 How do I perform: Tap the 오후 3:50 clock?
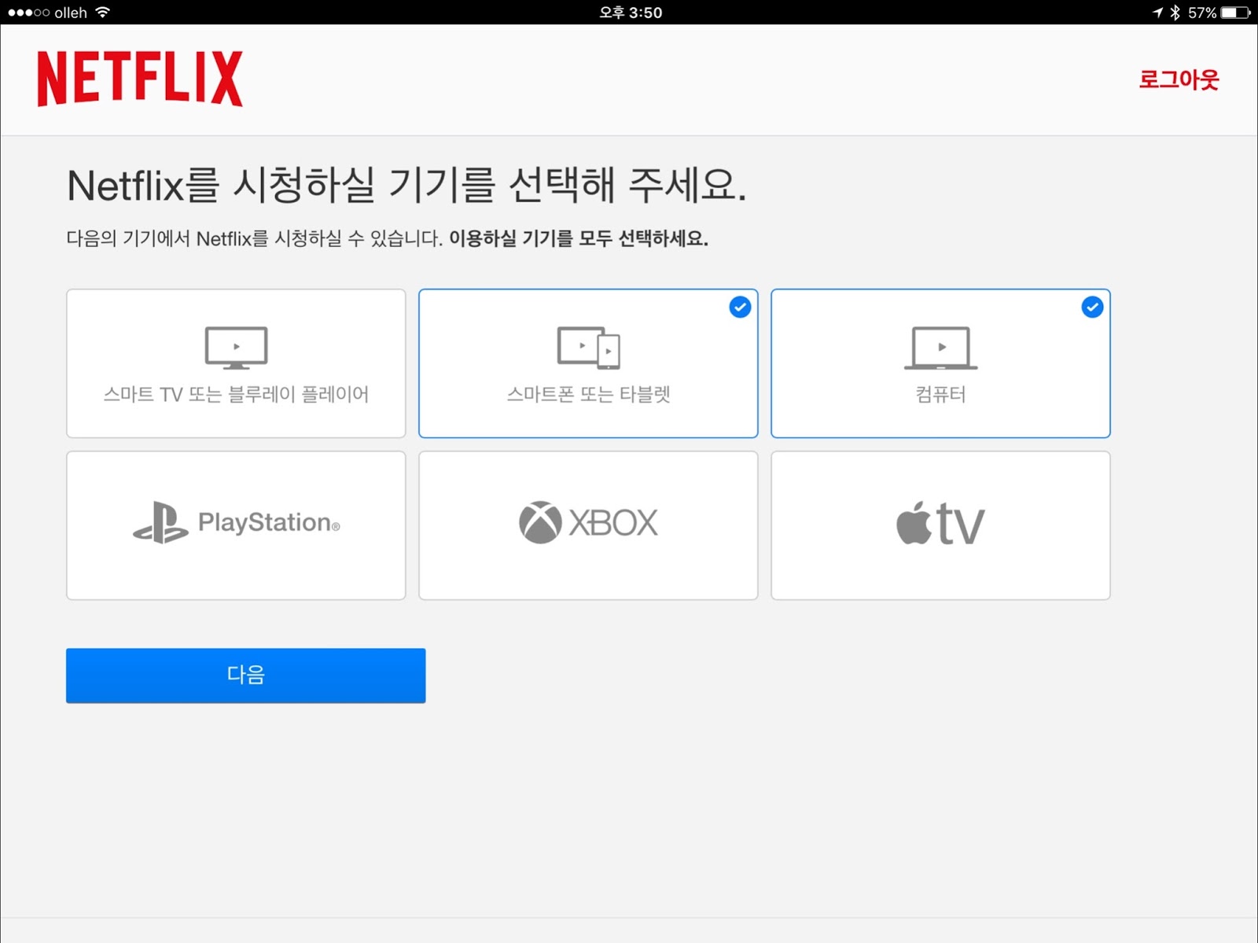[x=631, y=13]
